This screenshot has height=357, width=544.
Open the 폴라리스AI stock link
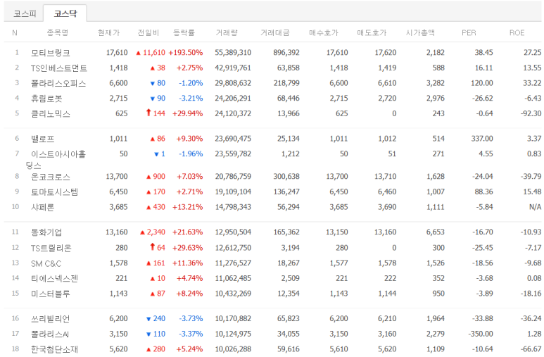point(50,334)
